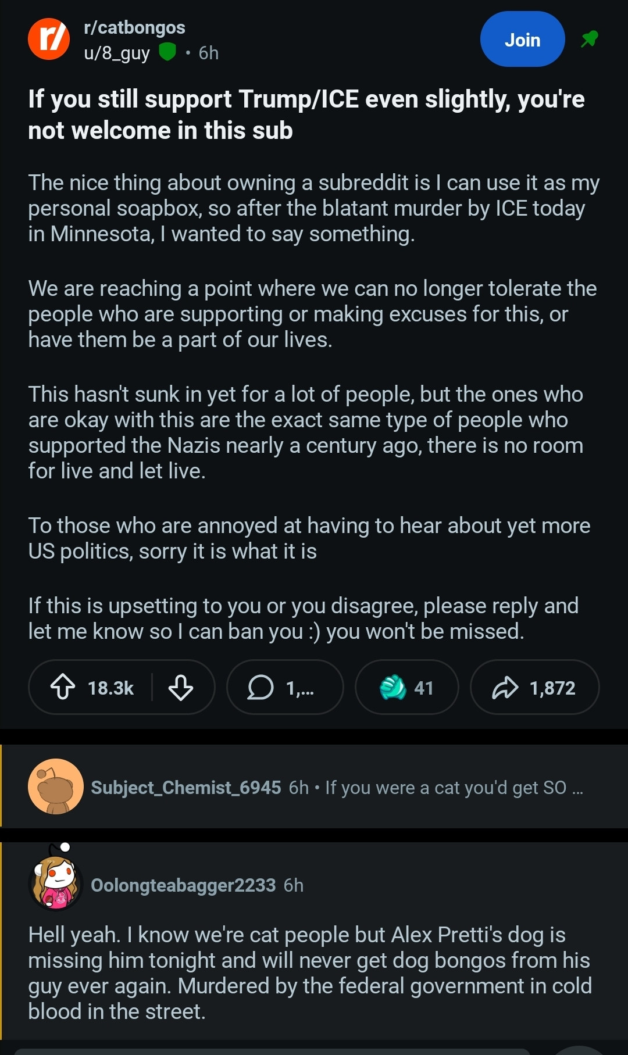628x1055 pixels.
Task: View Oolongteabagger2233's profile
Action: (183, 885)
